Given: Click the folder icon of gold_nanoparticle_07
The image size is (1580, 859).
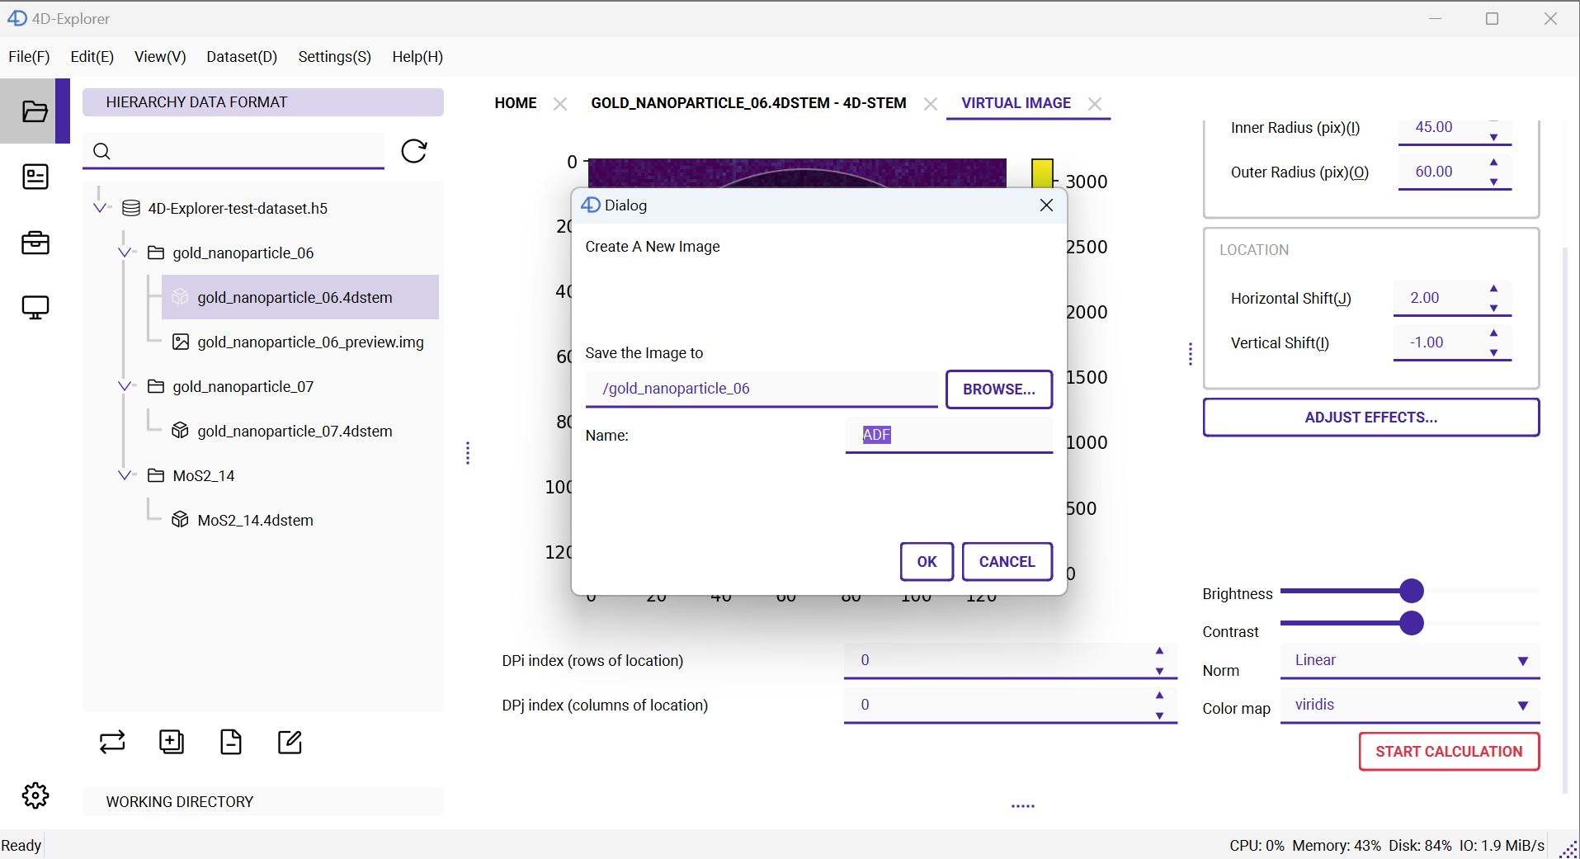Looking at the screenshot, I should coord(155,386).
